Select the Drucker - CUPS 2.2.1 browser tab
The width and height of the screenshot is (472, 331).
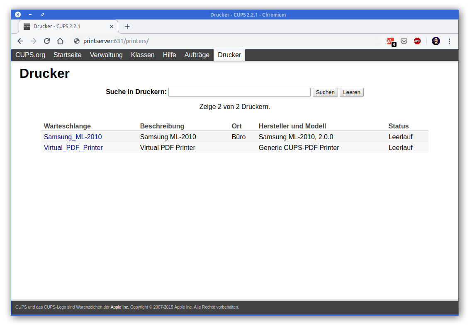[x=68, y=27]
